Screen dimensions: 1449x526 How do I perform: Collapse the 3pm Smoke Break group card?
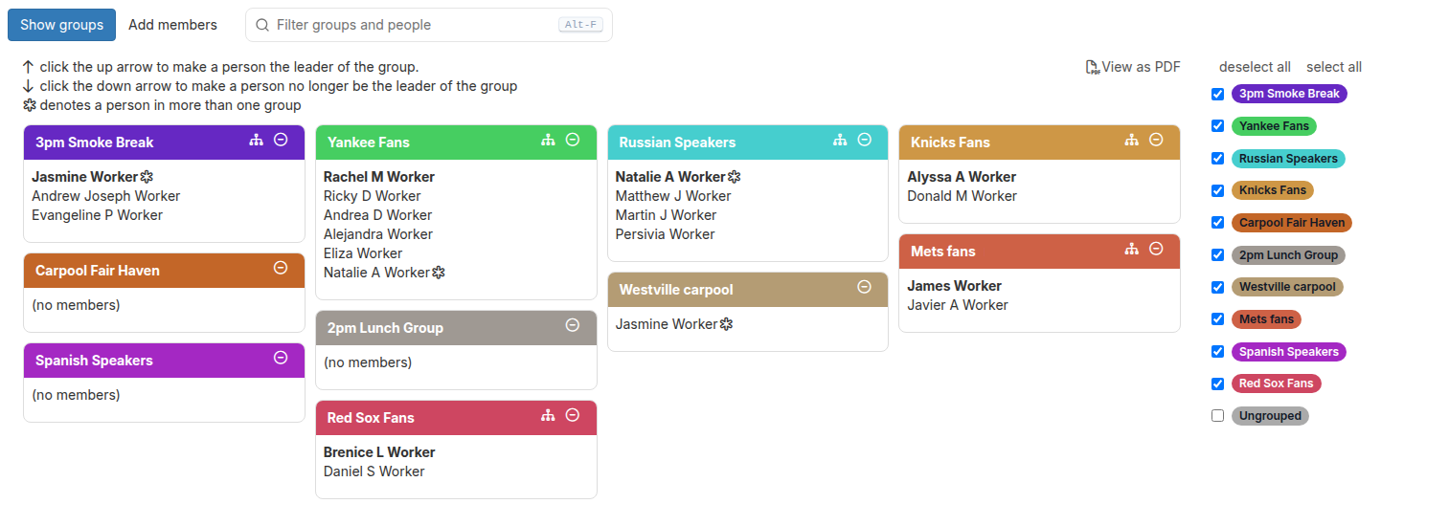coord(281,140)
